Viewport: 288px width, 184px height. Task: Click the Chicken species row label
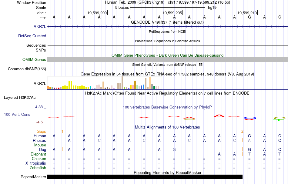39,159
